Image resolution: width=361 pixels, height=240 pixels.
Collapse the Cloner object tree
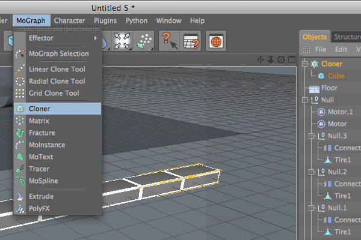click(x=305, y=64)
